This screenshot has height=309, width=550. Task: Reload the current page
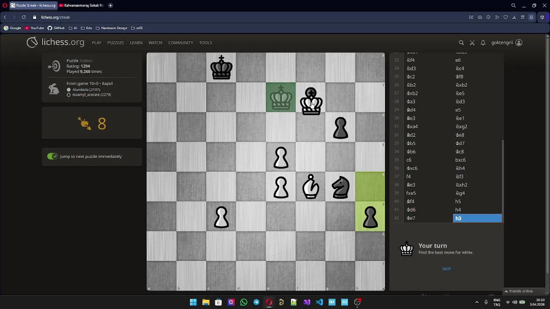24,17
